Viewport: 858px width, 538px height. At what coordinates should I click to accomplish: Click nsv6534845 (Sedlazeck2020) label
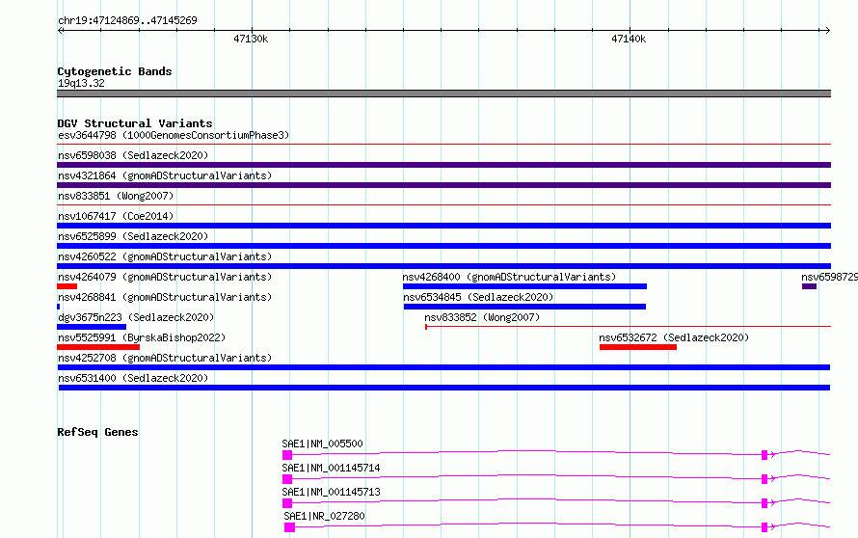click(x=478, y=297)
